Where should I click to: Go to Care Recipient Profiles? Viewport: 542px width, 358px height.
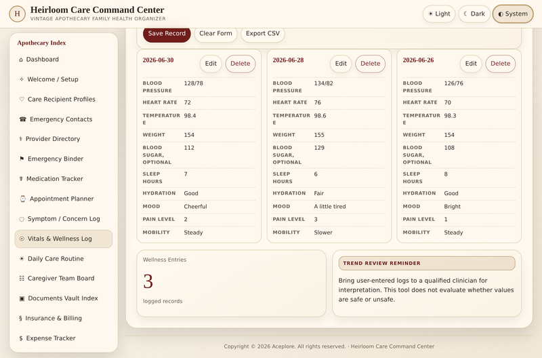click(x=64, y=99)
